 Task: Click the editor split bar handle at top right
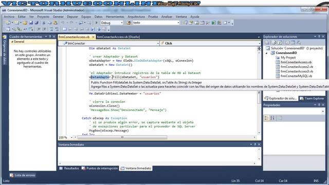click(259, 48)
